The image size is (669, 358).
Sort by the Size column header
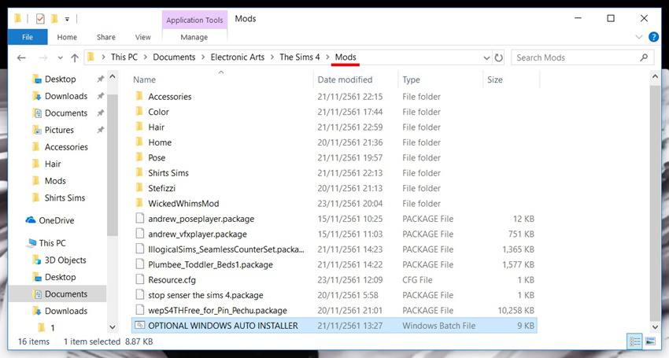[x=494, y=79]
